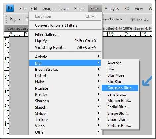Viewport: 156px width, 139px height.
Task: Open the Motion Blur dialog
Action: tap(120, 101)
